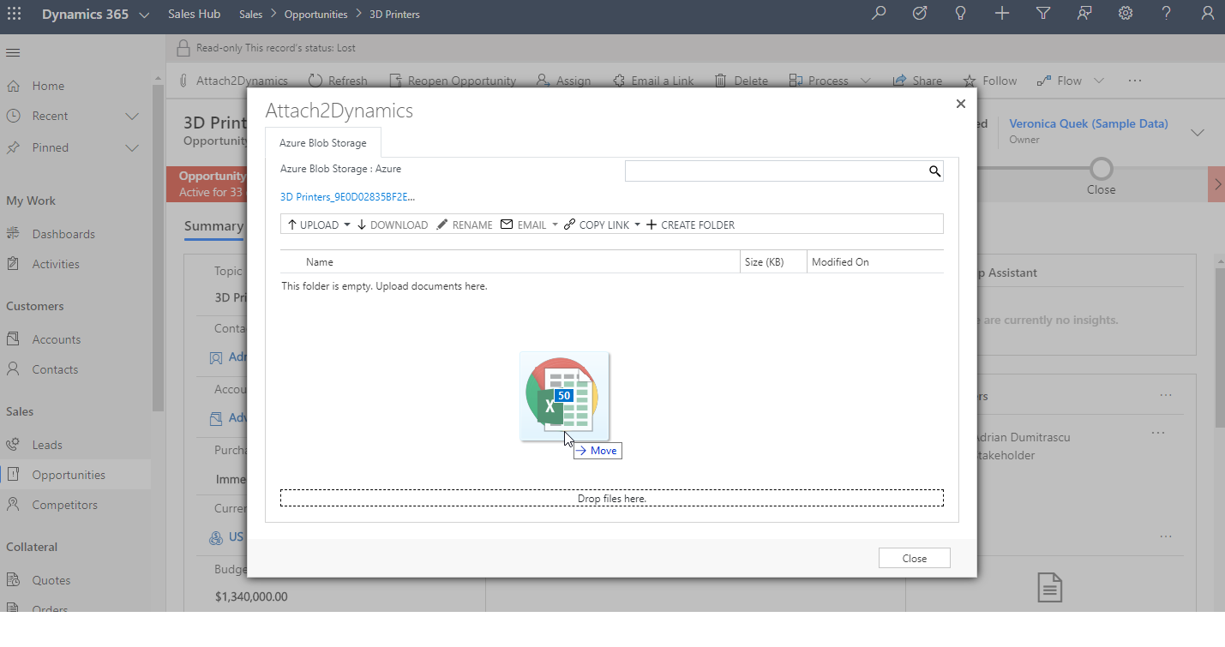
Task: Expand the EMAIL dropdown arrow
Action: [x=555, y=225]
